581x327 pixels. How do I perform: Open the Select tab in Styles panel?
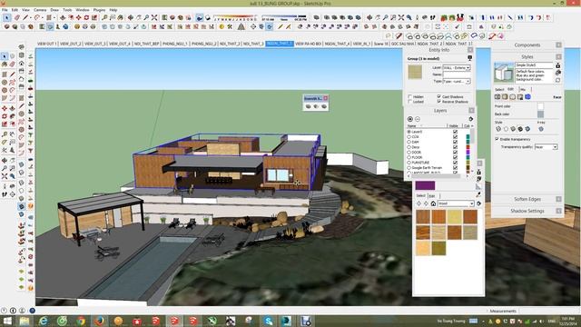point(499,89)
